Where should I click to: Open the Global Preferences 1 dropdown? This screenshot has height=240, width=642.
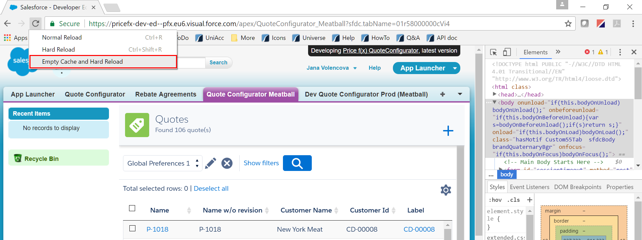163,163
